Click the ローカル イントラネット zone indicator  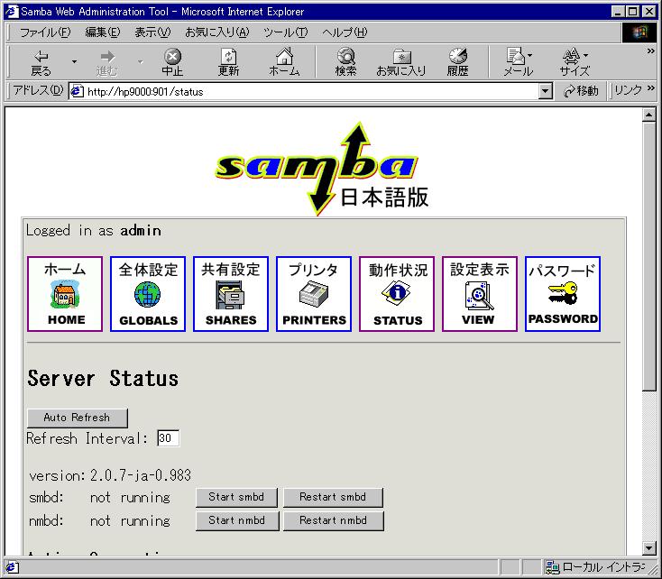[595, 566]
